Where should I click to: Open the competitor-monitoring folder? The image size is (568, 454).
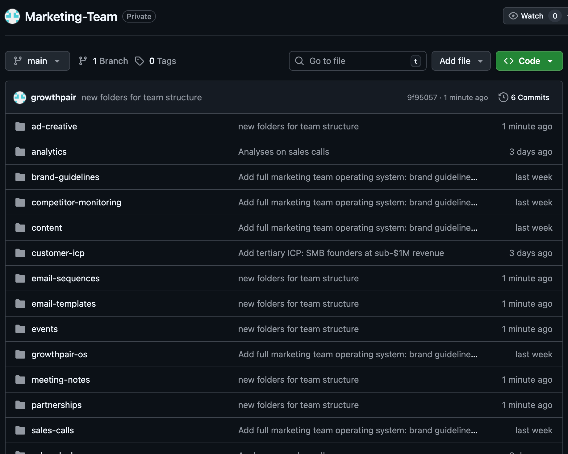(x=76, y=202)
